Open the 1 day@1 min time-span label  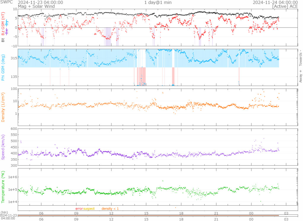click(x=158, y=2)
